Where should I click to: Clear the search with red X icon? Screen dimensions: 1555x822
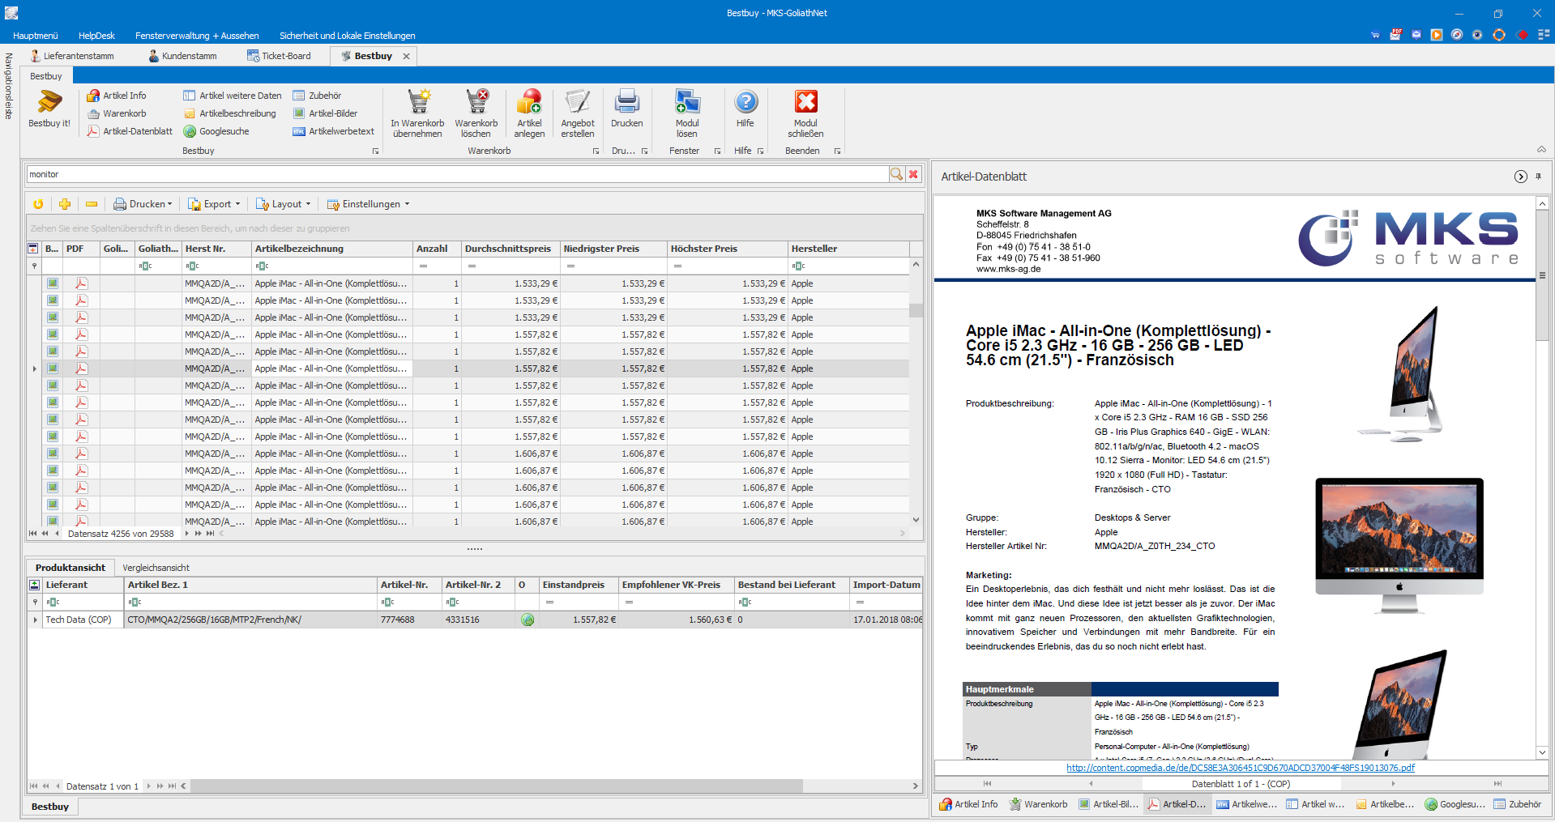(913, 174)
